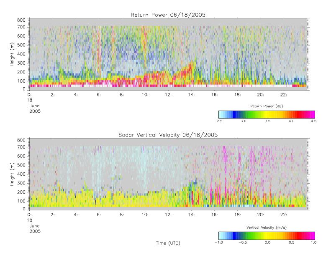Select the "Vertical Velocity (m/s)" color bar label
This screenshot has width=331, height=255.
tap(267, 227)
